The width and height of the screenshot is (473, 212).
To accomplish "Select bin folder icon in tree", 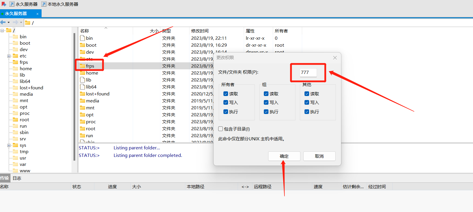I will (15, 37).
